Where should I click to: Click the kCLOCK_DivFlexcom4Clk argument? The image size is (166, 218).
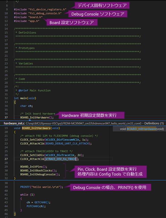[63, 140]
